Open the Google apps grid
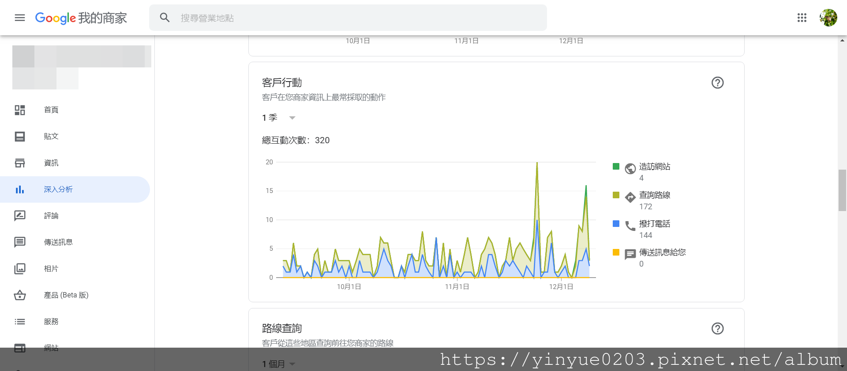847x371 pixels. coord(802,18)
